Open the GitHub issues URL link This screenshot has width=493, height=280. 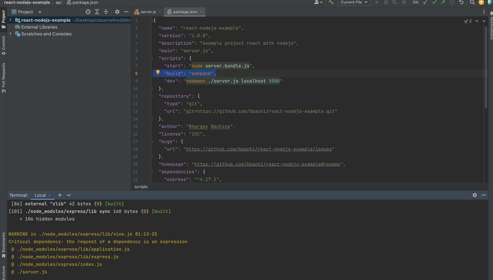[259, 150]
